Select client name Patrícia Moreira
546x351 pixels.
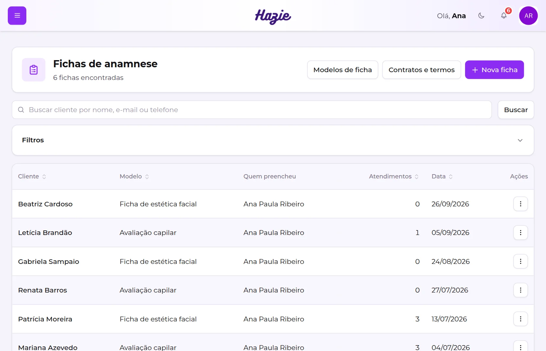pyautogui.click(x=45, y=319)
